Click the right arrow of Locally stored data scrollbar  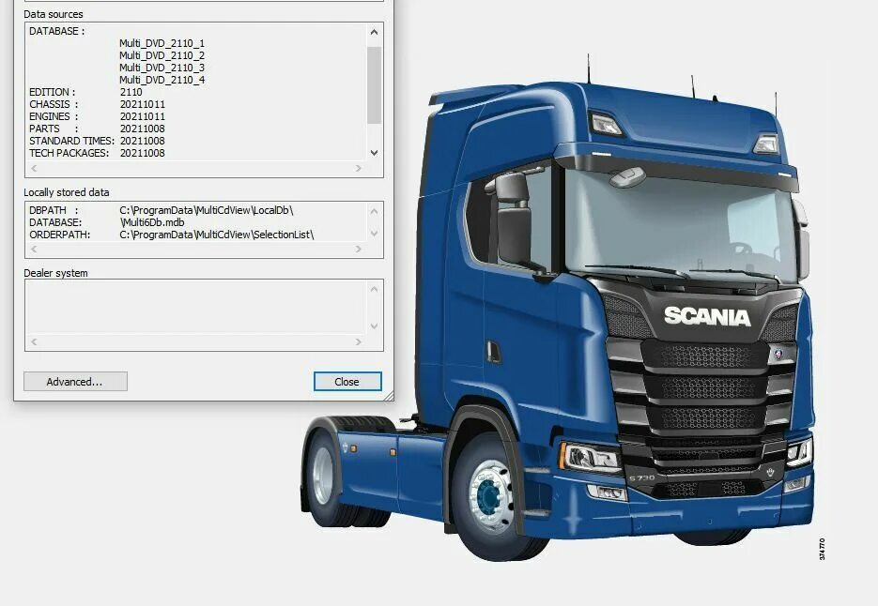[358, 249]
